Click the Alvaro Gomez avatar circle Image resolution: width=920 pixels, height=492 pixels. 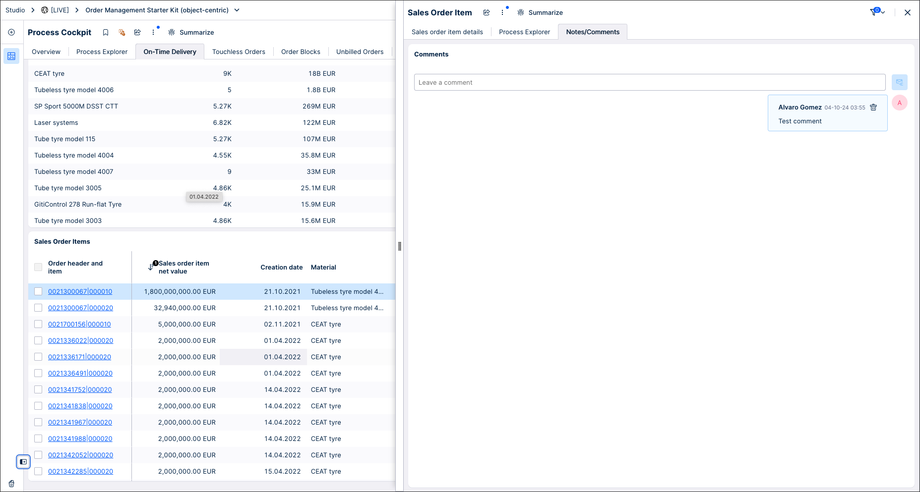[900, 103]
